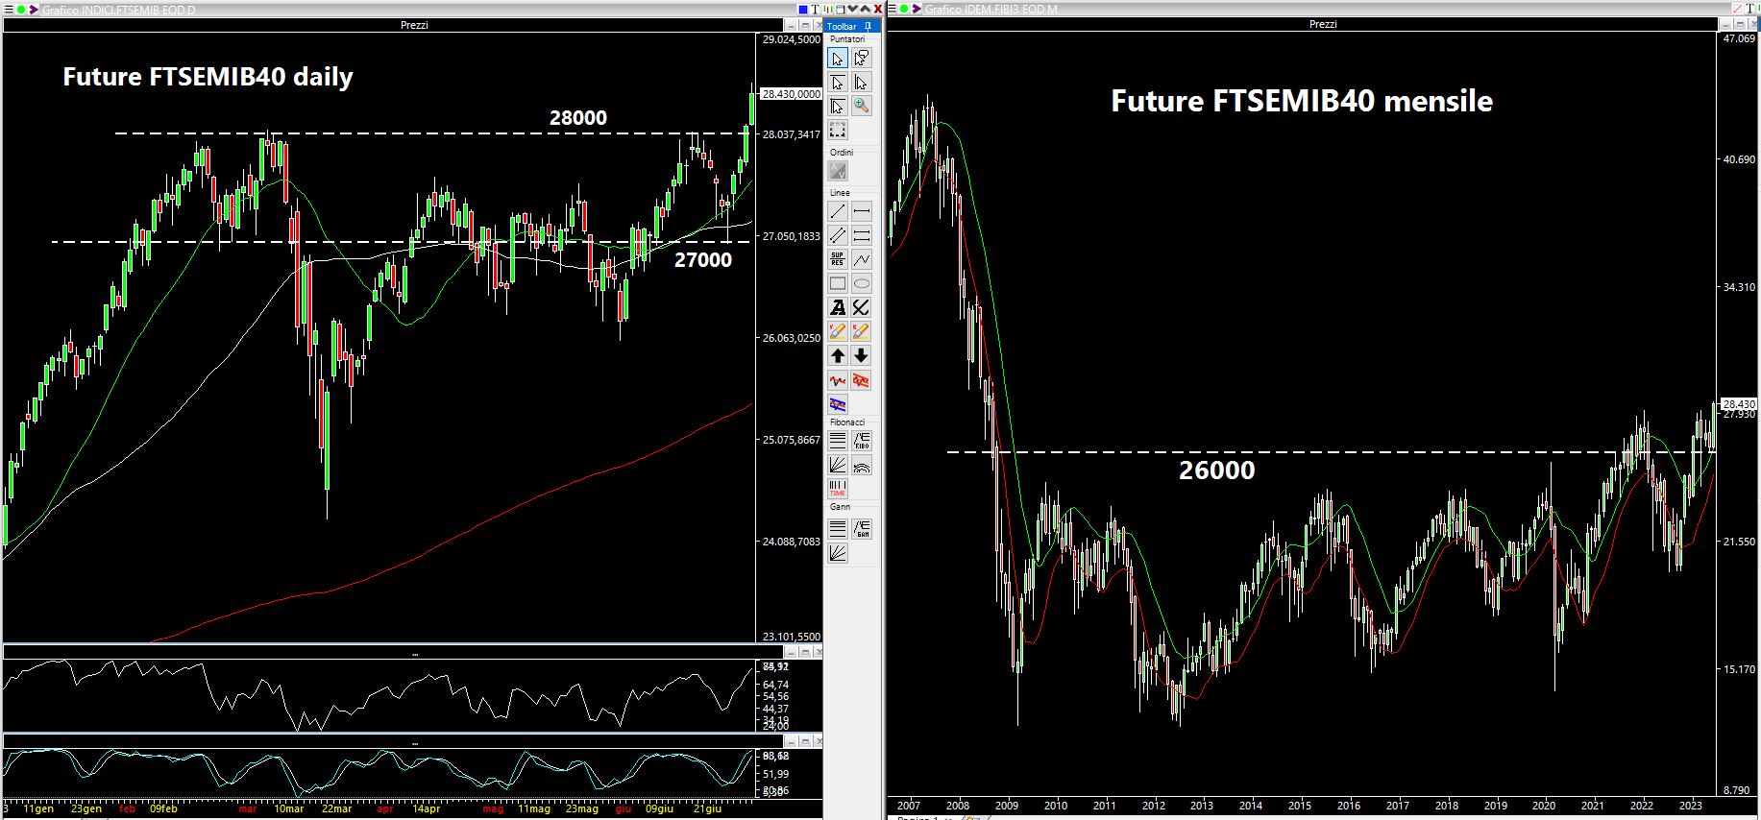Select the Fibonacci retracement lines tool
Viewport: 1761px width, 820px height.
[838, 441]
